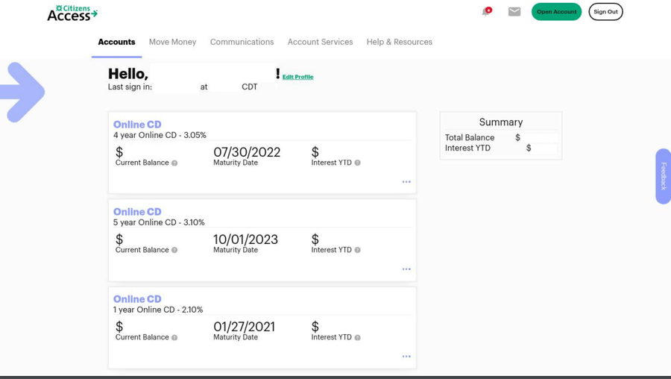Click info icon beside 1 year CD Current Balance
This screenshot has width=671, height=379.
pyautogui.click(x=174, y=338)
